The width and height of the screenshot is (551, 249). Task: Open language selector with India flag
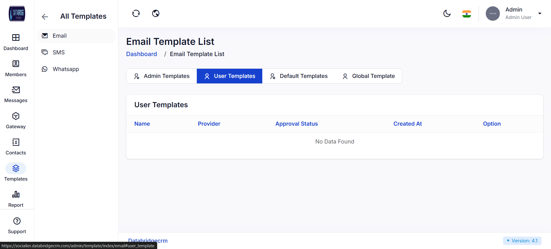tap(466, 14)
